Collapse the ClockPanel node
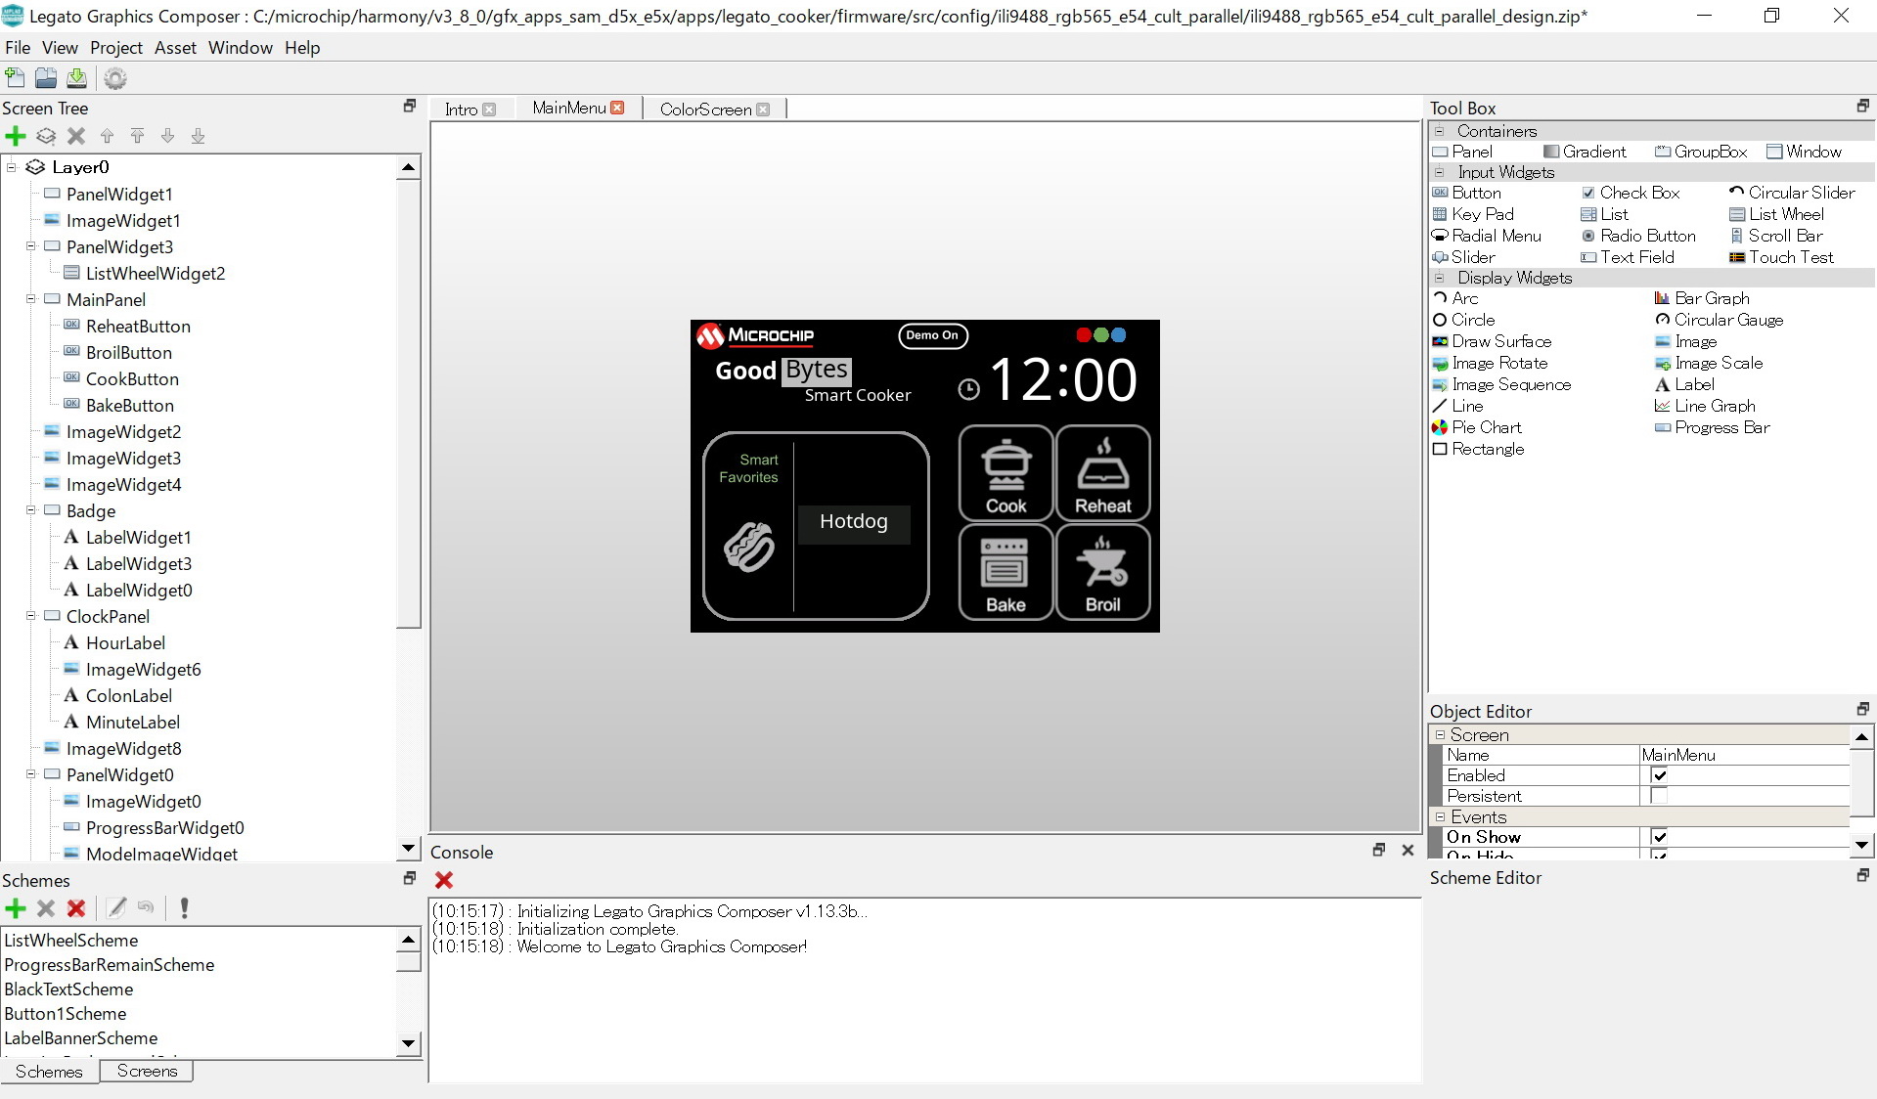 point(30,616)
